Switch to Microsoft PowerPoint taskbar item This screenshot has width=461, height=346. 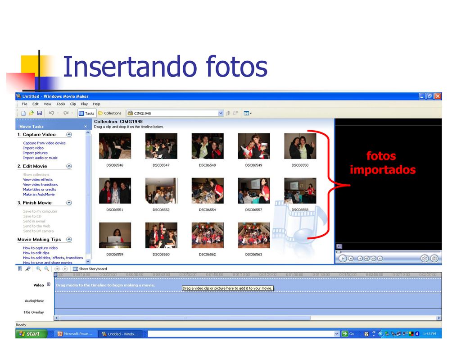pyautogui.click(x=76, y=334)
